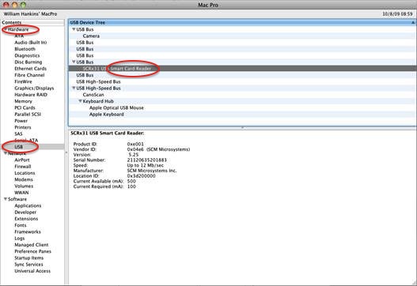This screenshot has height=286, width=417.
Task: Open Graphics/Displays section
Action: 34,88
